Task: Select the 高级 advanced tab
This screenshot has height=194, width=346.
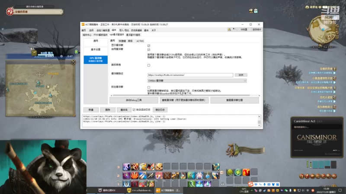Action: pos(131,41)
